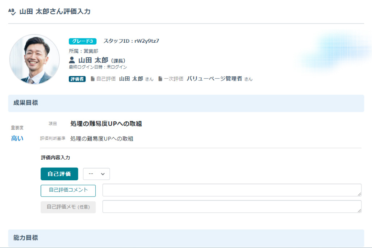Click the 評価内容入力 heading
This screenshot has width=372, height=248.
tap(55, 157)
